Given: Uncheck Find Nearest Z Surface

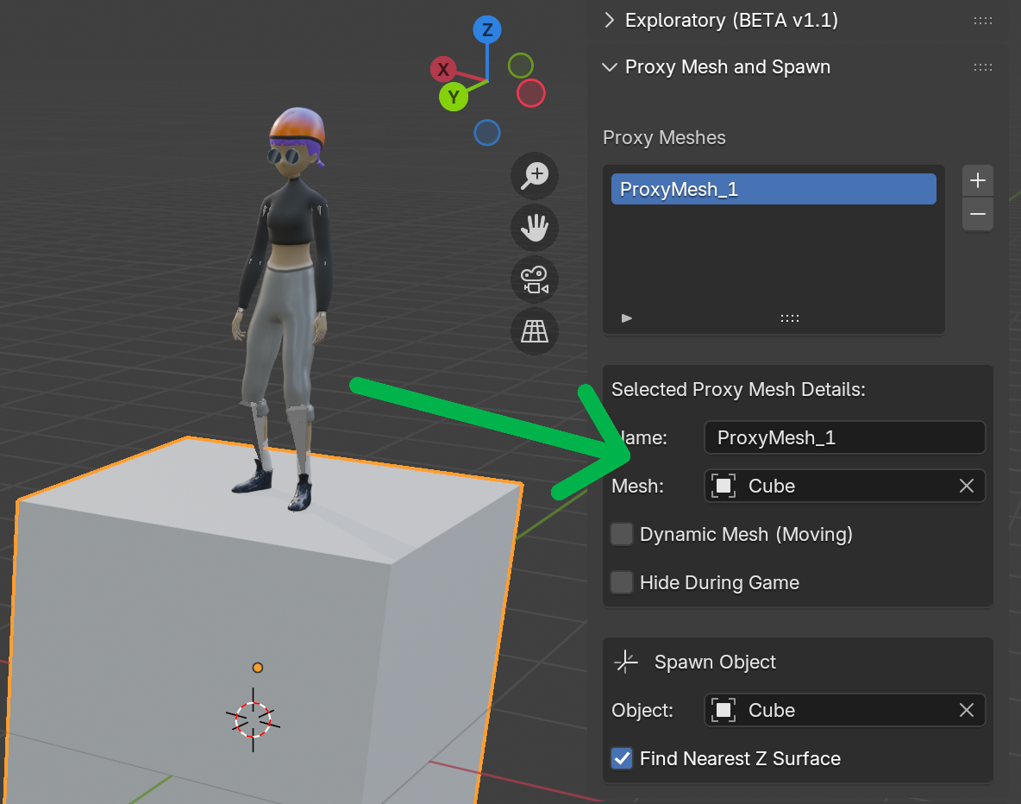Looking at the screenshot, I should [622, 759].
